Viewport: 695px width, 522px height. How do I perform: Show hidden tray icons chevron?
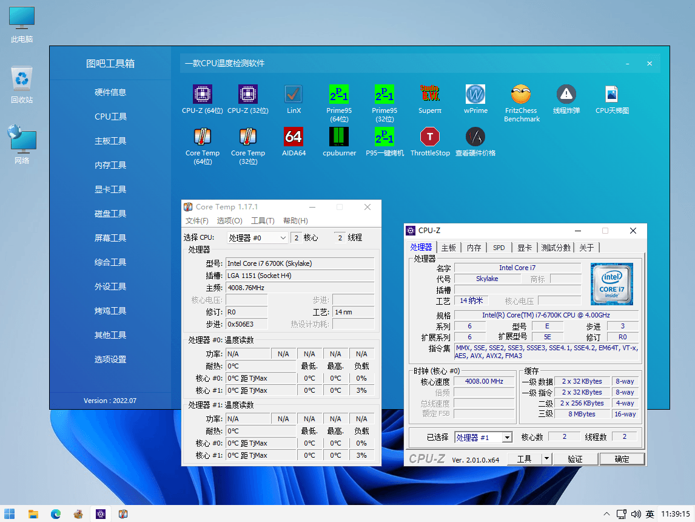point(606,514)
